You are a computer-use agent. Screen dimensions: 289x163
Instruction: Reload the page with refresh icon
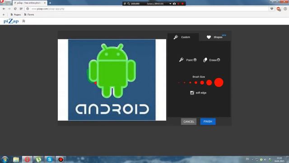tap(15, 9)
